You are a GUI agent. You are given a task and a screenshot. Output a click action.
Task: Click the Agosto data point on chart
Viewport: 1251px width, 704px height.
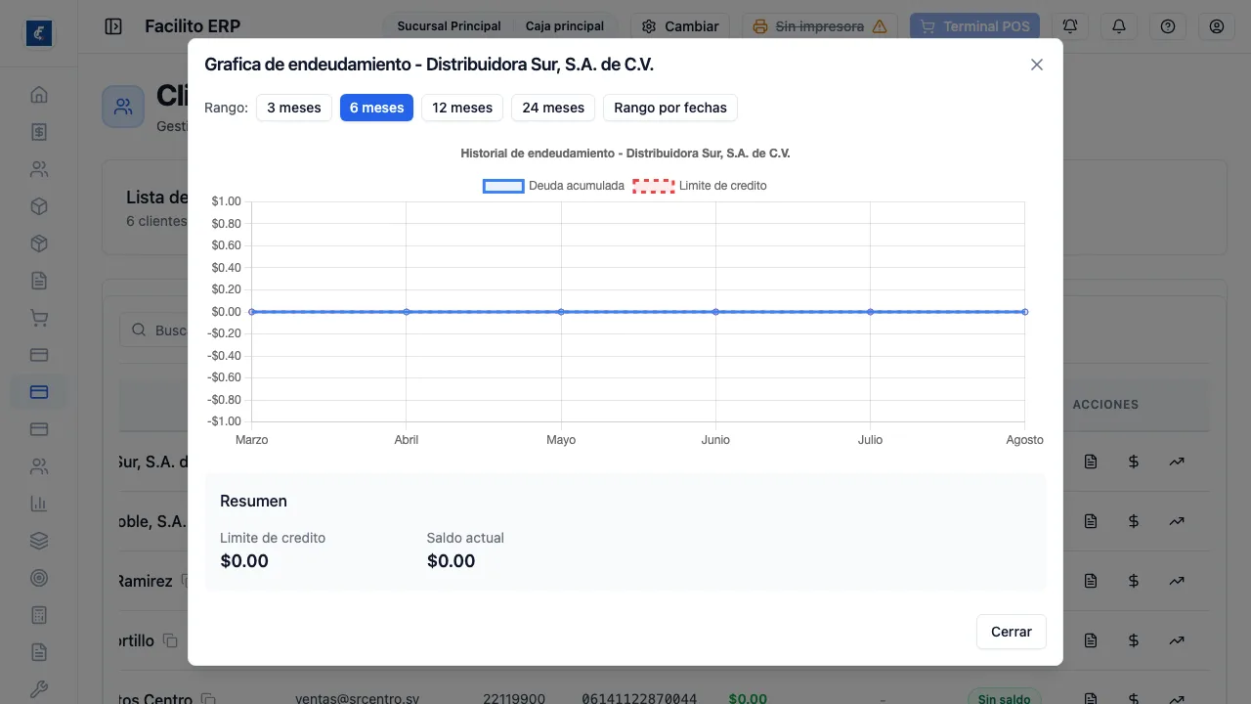coord(1024,312)
